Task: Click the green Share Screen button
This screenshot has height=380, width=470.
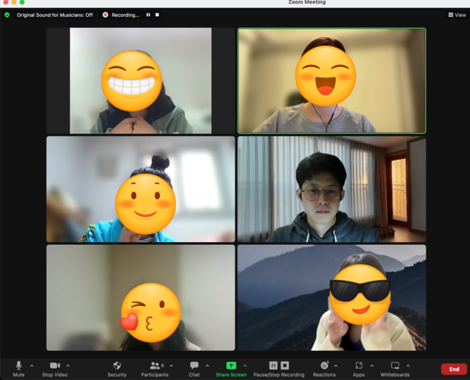Action: point(231,369)
